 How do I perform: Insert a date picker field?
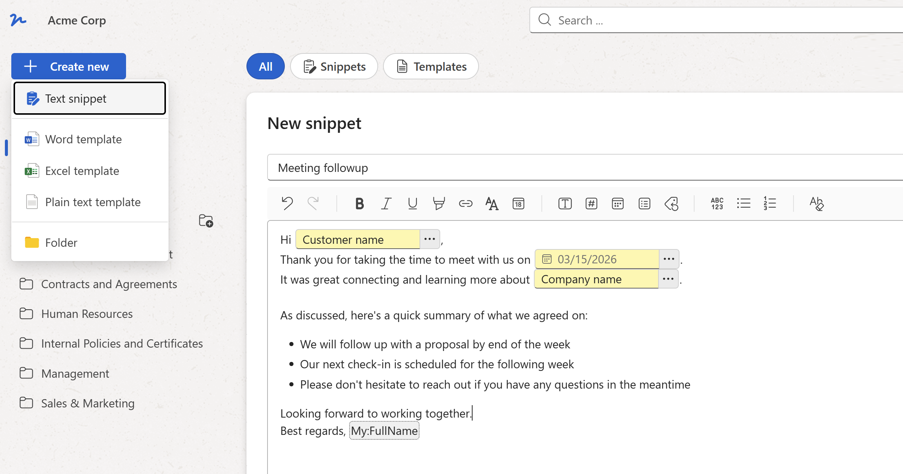[618, 204]
